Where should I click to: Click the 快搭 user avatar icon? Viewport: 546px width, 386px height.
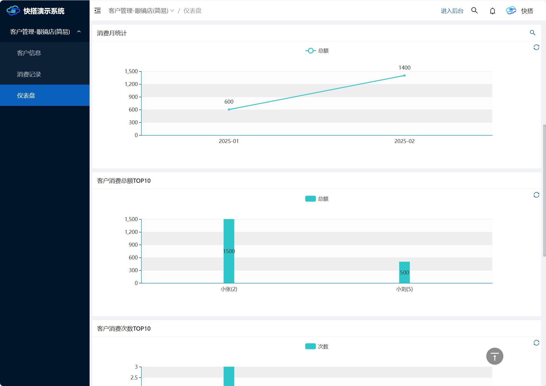click(x=511, y=11)
